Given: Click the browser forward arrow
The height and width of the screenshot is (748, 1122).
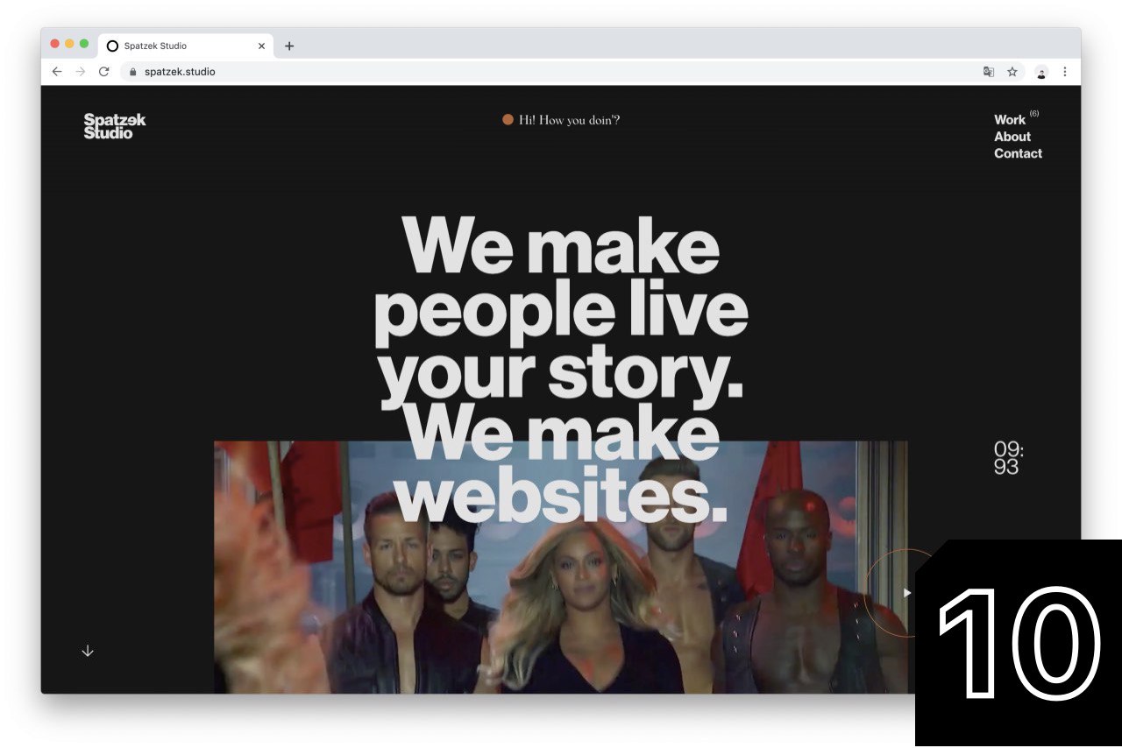Looking at the screenshot, I should 81,72.
